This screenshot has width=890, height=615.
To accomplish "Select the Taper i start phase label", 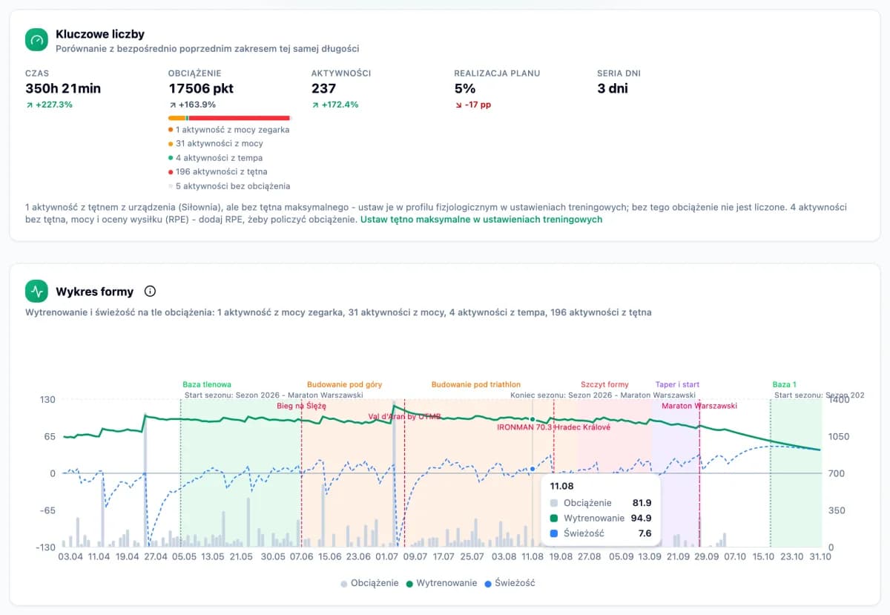I will click(677, 384).
